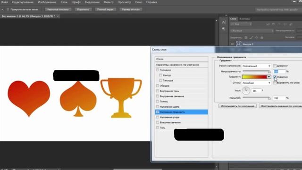
Task: Open the gradient Стиль Линейная dropdown
Action: [x=256, y=83]
